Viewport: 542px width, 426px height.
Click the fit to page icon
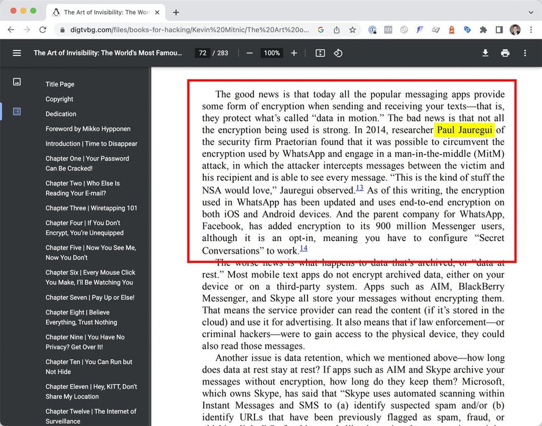[320, 53]
